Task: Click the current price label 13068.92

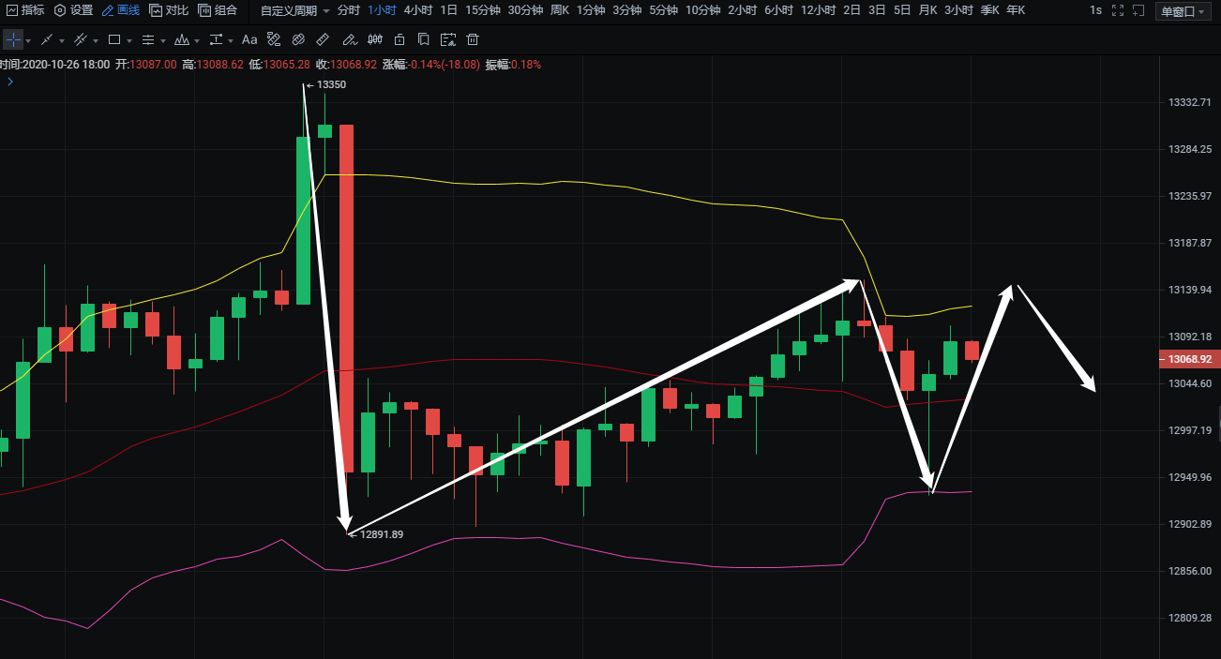Action: 1190,359
